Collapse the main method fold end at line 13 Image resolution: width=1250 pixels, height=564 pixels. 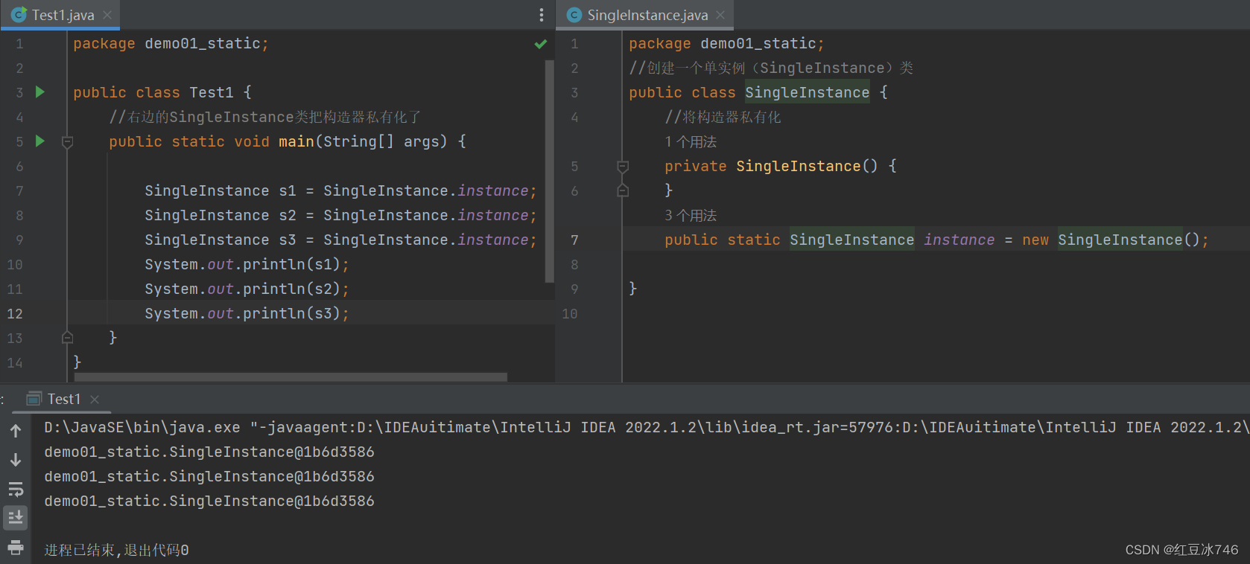67,338
